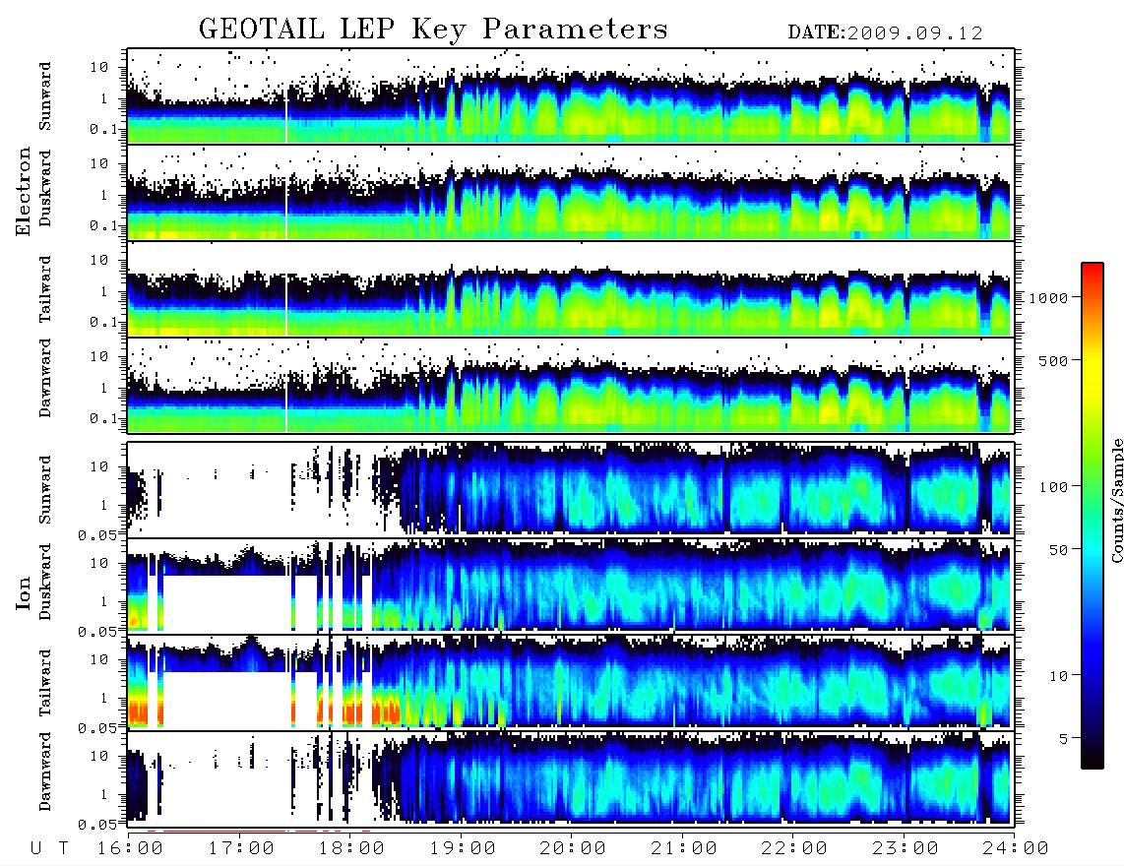This screenshot has width=1124, height=866.
Task: Click the Electron Sunward spectrogram panel
Action: [571, 95]
